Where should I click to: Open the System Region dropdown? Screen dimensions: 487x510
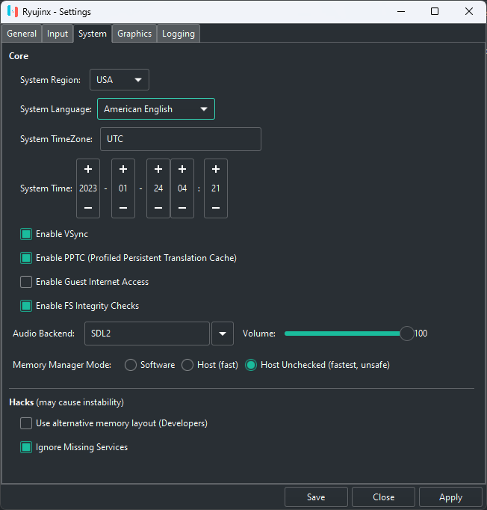(x=120, y=80)
